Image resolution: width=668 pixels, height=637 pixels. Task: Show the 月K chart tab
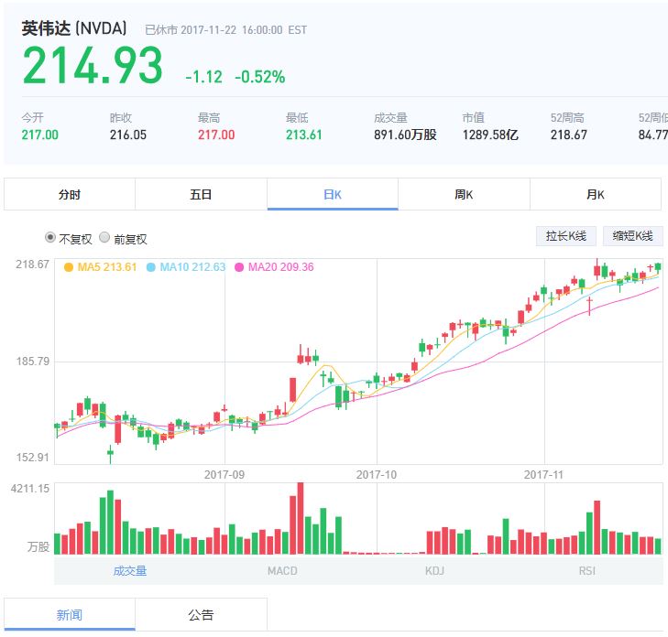[596, 194]
